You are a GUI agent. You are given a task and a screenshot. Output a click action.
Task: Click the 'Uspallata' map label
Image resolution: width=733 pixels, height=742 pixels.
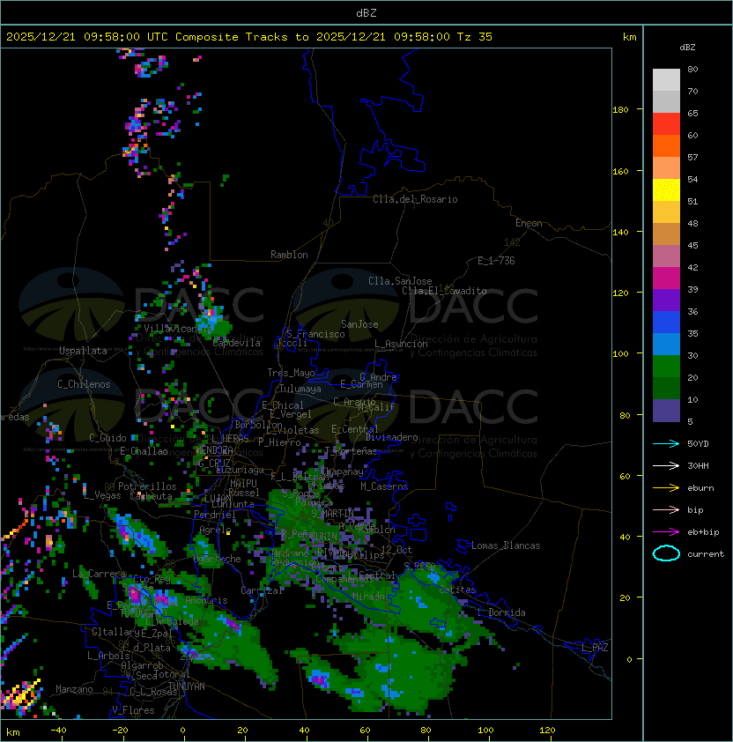(83, 351)
